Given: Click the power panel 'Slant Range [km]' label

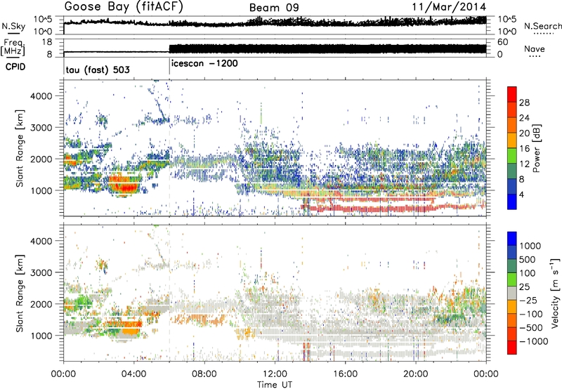Looking at the screenshot, I should pos(20,148).
